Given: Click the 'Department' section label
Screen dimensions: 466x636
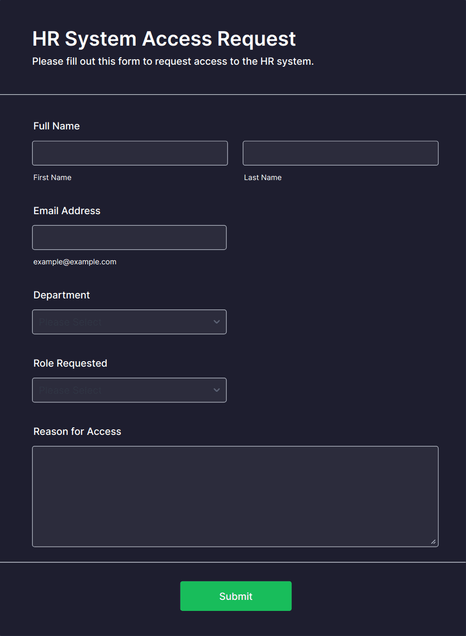Looking at the screenshot, I should (x=61, y=295).
